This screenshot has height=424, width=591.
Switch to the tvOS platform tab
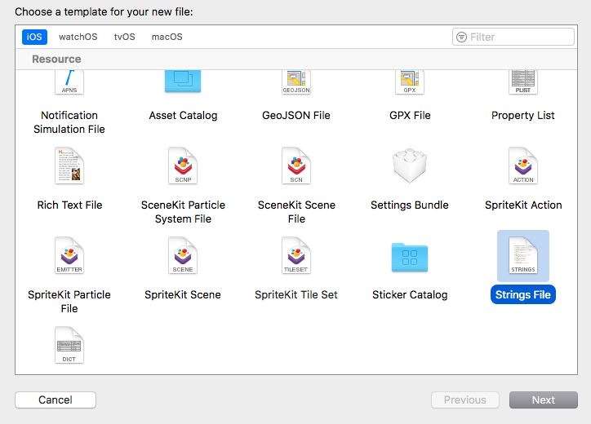coord(124,37)
